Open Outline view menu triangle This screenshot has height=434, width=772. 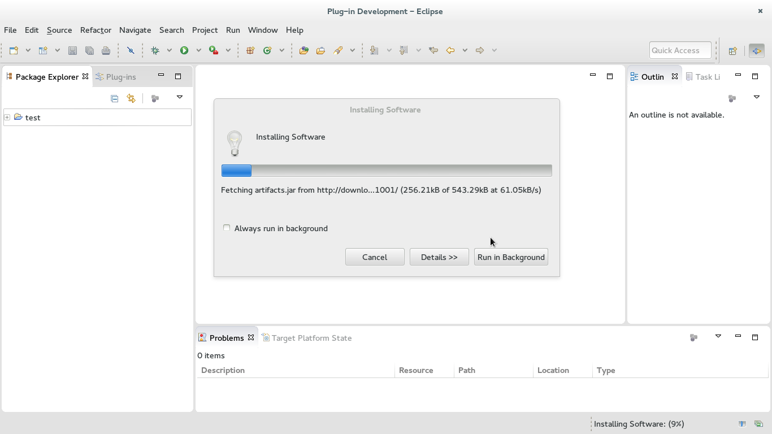(x=757, y=97)
